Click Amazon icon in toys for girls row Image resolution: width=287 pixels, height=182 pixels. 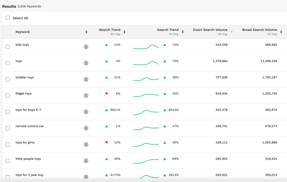[86, 144]
